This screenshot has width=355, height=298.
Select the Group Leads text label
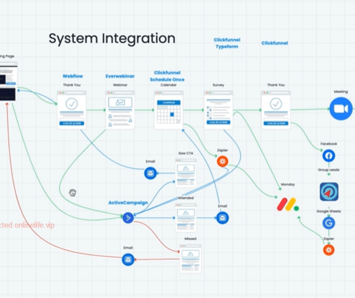pyautogui.click(x=329, y=170)
